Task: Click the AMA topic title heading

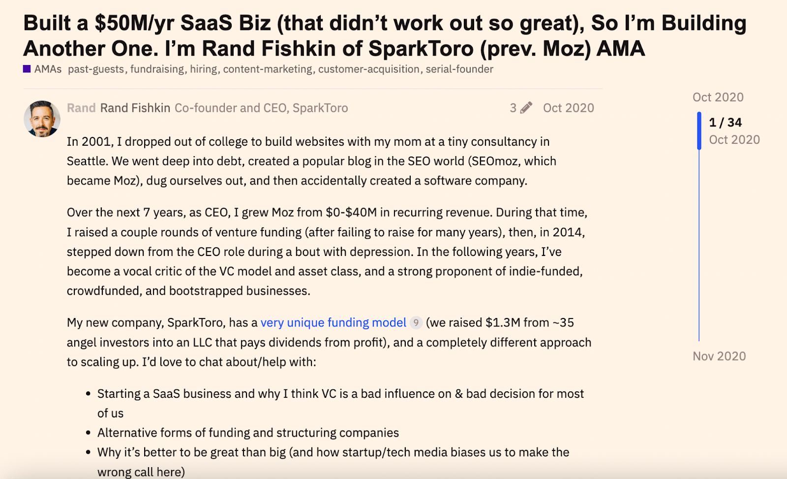Action: (x=384, y=36)
